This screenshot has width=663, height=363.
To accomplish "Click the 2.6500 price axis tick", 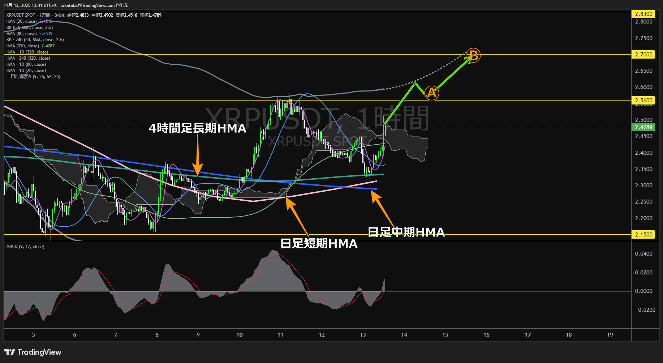I will point(644,71).
